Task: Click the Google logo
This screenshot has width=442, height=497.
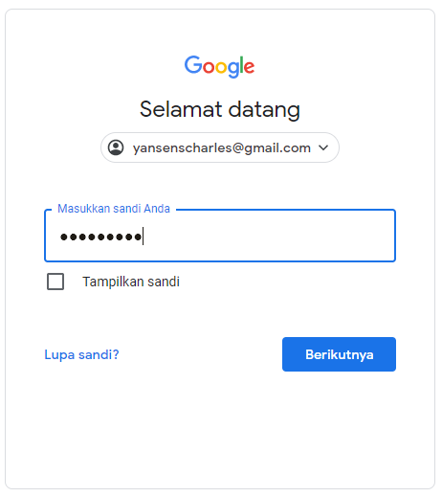Action: pos(219,66)
